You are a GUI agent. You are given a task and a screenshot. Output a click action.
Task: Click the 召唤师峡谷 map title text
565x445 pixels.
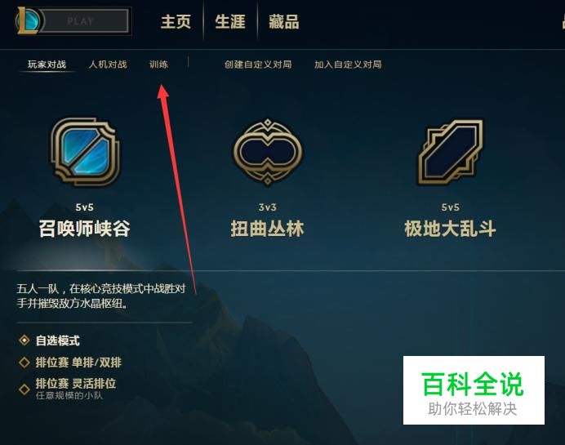[85, 229]
